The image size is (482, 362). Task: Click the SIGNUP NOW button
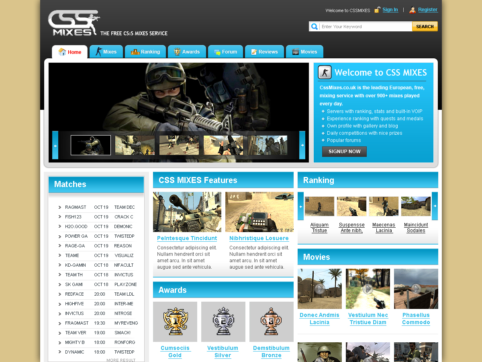pos(344,152)
